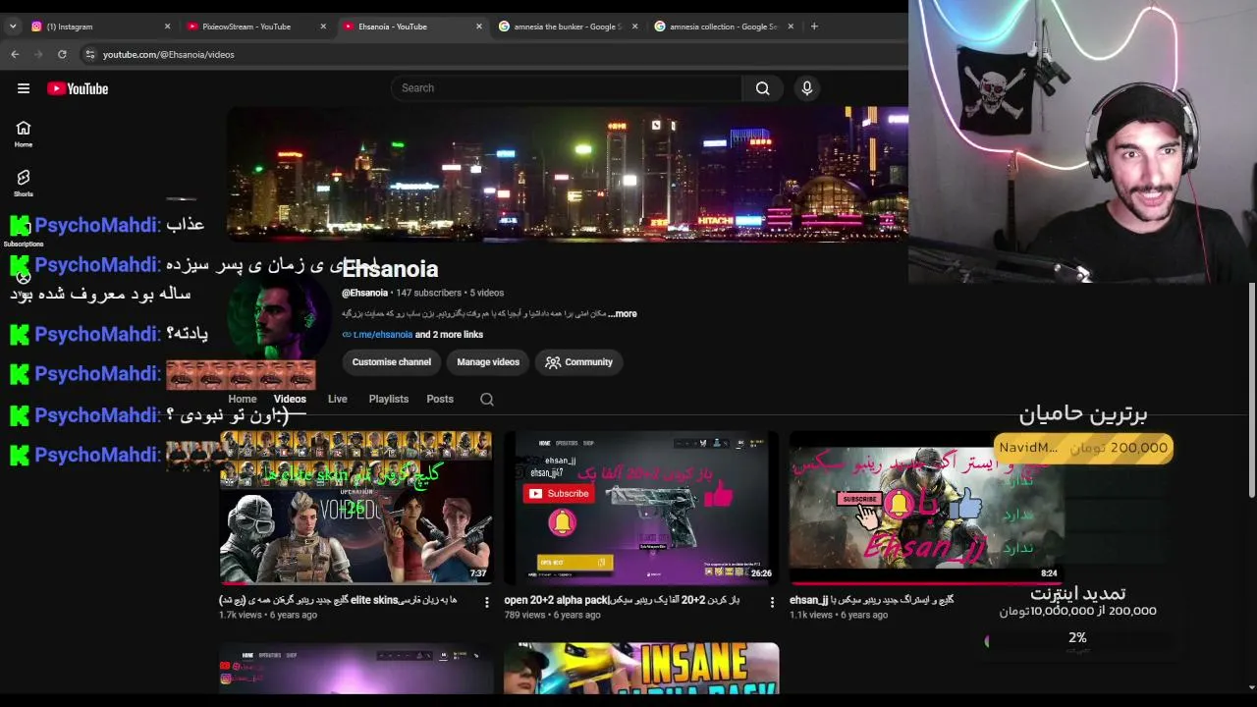
Task: Open a new browser tab
Action: 814,27
